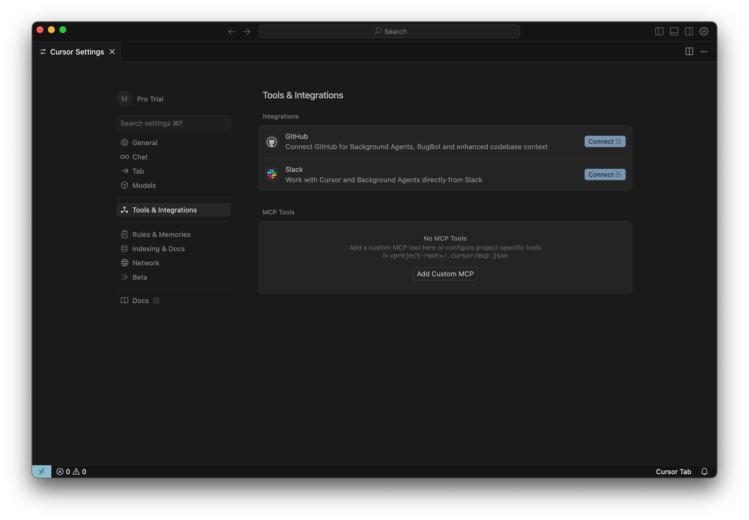Image resolution: width=749 pixels, height=520 pixels.
Task: Open the Beta settings section
Action: [173, 277]
